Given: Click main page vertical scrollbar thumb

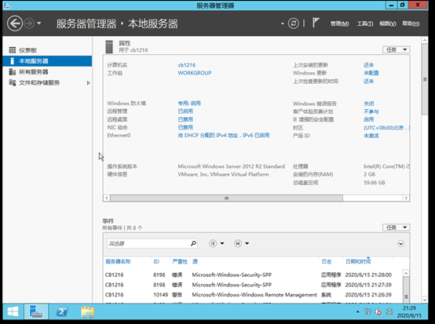Looking at the screenshot, I should [425, 79].
